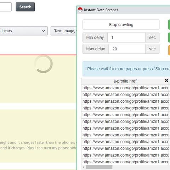Click the All stars dropdown chevron arrow
Viewport: 170px width, 170px height.
[44, 31]
